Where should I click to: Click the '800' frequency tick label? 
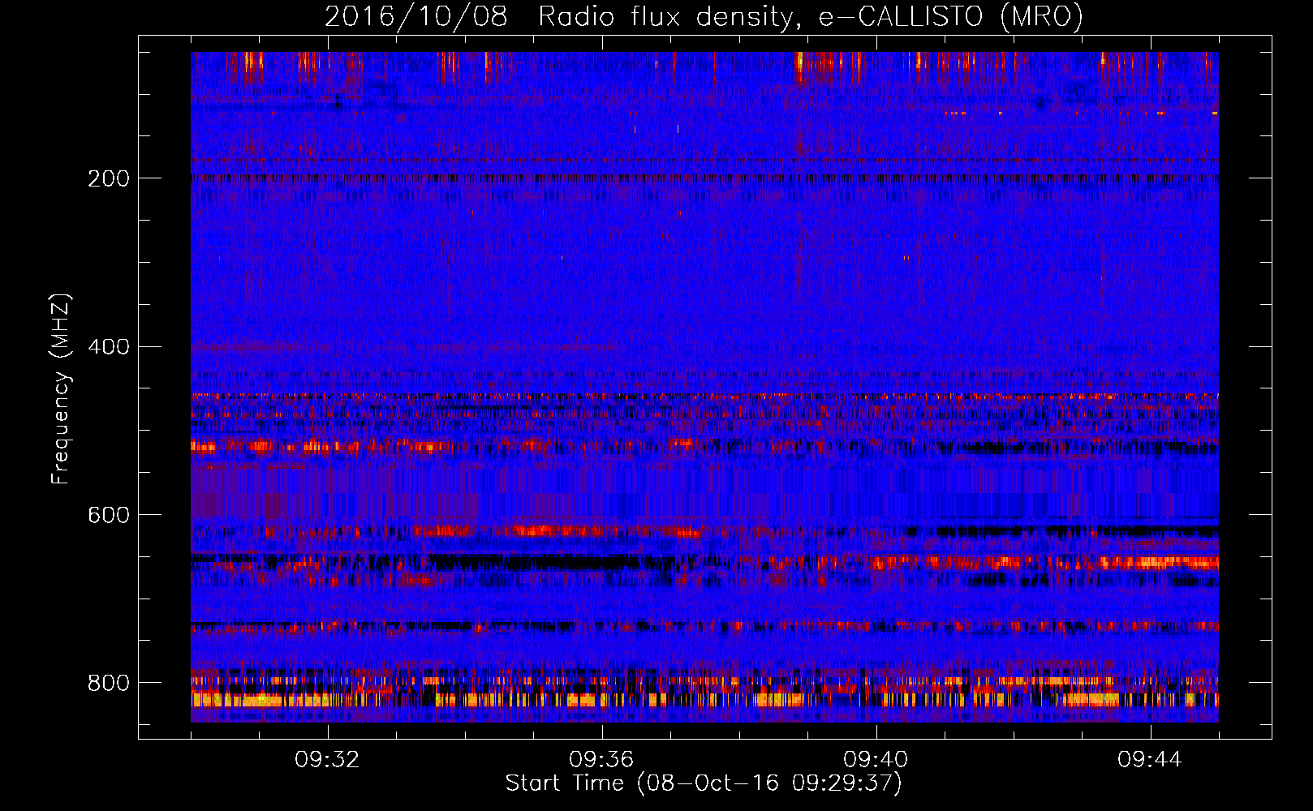pyautogui.click(x=109, y=684)
